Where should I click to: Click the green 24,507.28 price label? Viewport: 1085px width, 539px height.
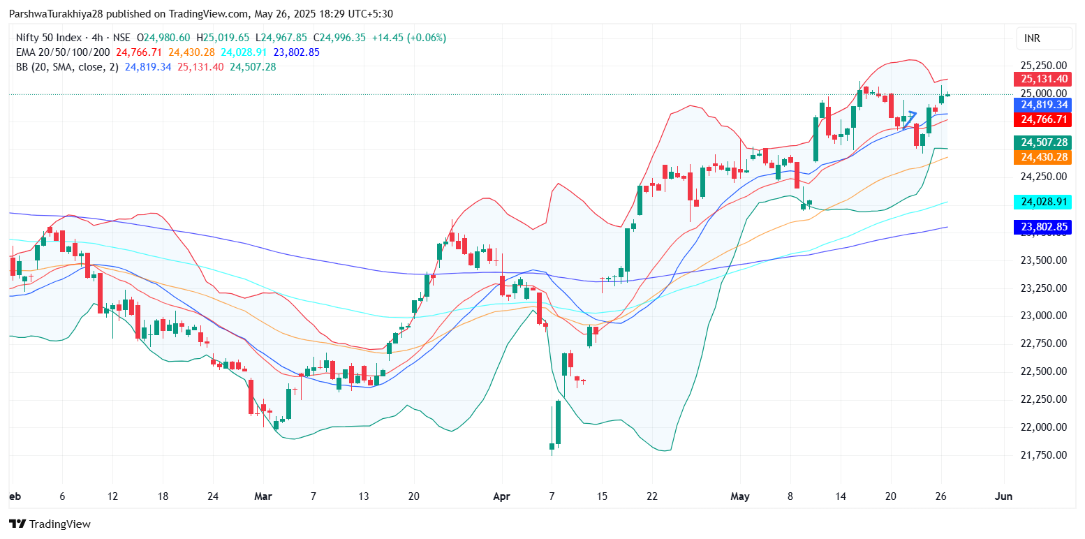pos(1042,142)
